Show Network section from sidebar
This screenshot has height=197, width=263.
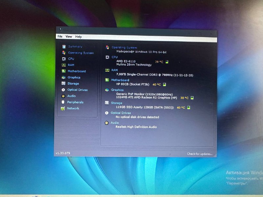tap(73, 108)
